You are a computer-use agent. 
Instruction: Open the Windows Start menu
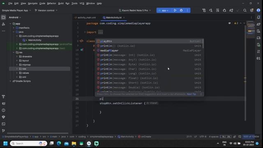click(5, 143)
